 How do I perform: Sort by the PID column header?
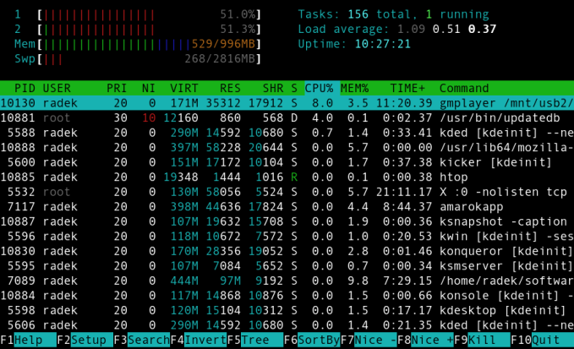[25, 88]
